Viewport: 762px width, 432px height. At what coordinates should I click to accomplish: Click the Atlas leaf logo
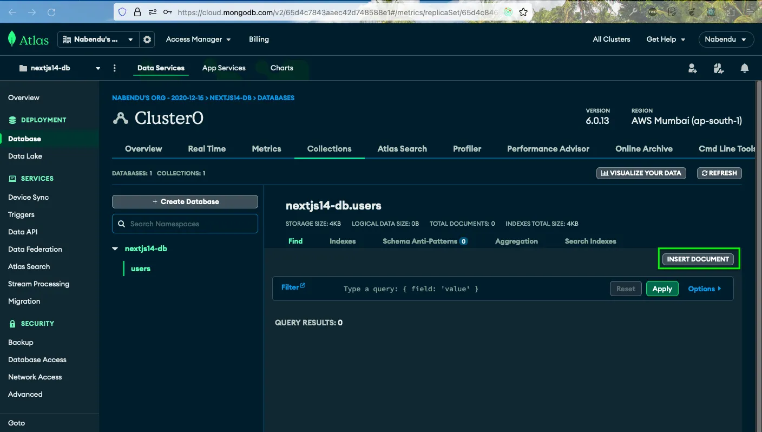pyautogui.click(x=12, y=39)
